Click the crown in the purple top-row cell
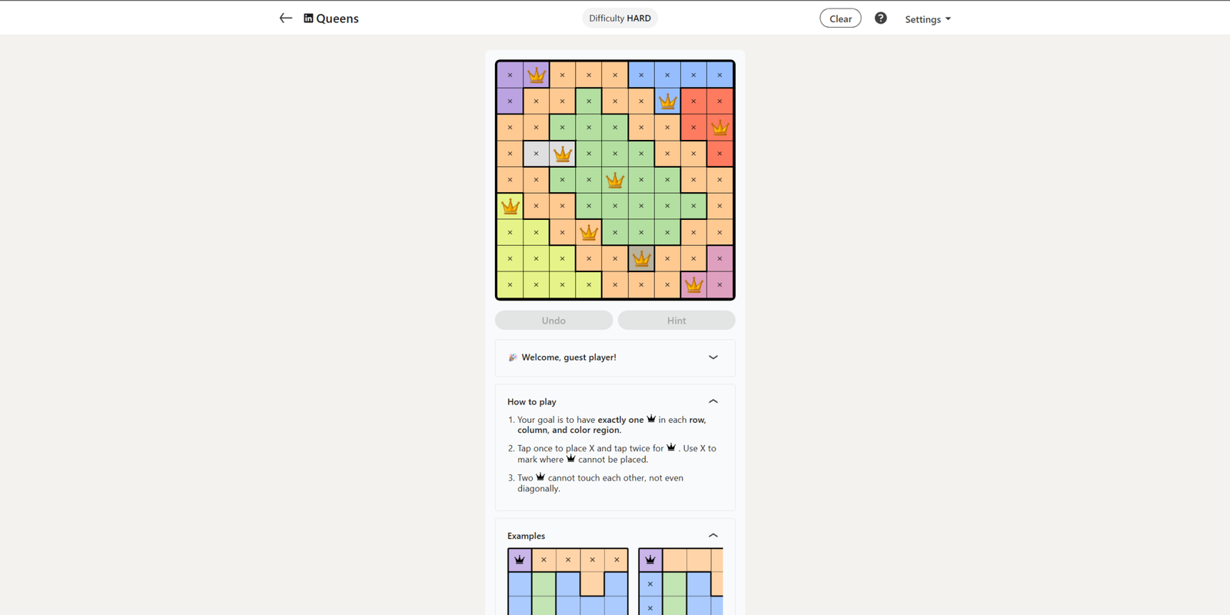1230x615 pixels. [x=537, y=75]
